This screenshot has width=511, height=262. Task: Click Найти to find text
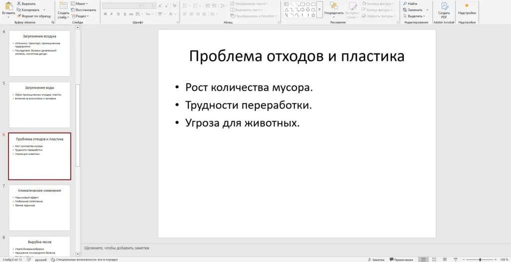coord(410,3)
